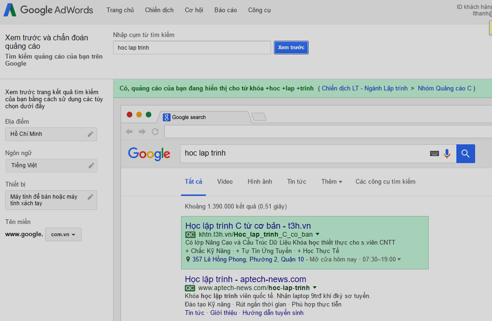
Task: Open the Cơ hội menu
Action: coord(194,10)
